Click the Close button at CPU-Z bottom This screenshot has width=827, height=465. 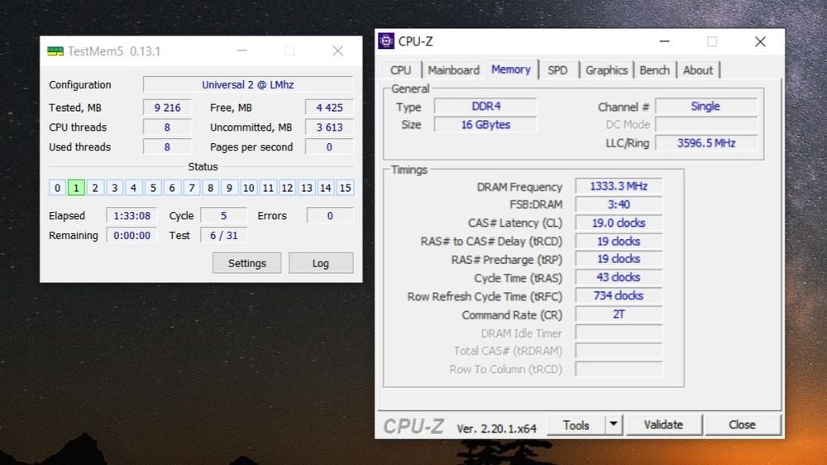(x=742, y=425)
